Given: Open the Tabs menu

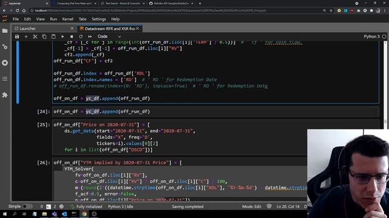Looking at the screenshot, I should (x=83, y=19).
